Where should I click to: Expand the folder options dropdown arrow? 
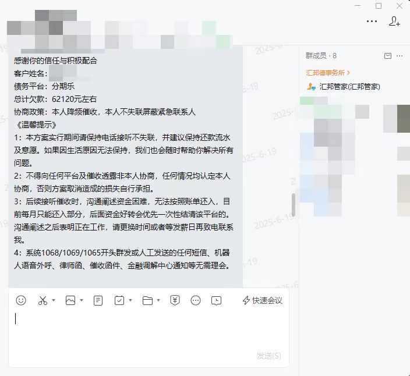pyautogui.click(x=158, y=300)
